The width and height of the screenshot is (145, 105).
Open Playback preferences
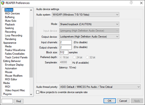(10, 24)
